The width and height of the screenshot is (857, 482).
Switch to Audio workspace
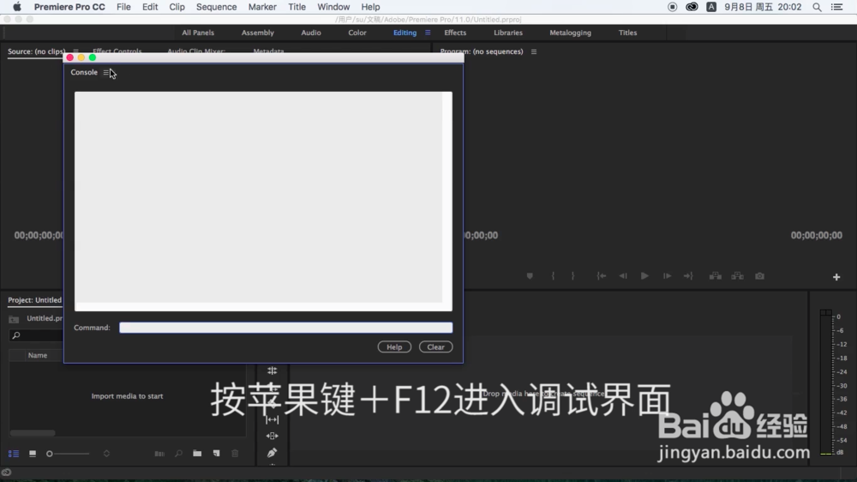click(x=311, y=33)
